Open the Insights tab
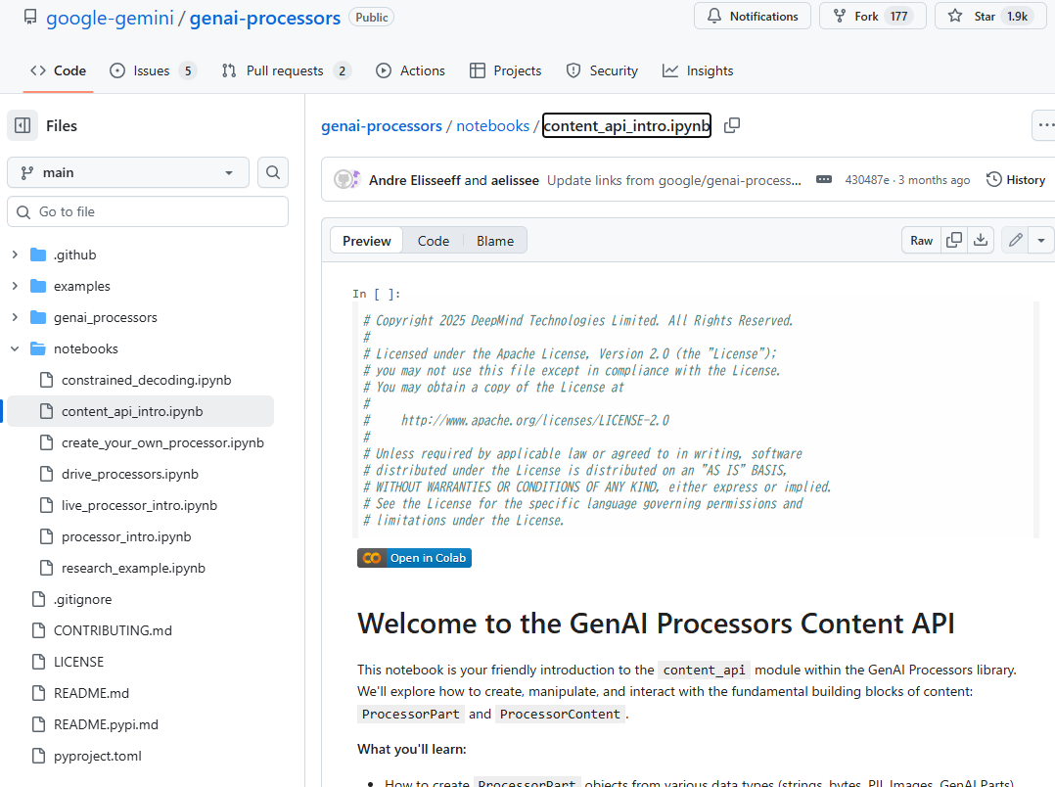 (698, 70)
